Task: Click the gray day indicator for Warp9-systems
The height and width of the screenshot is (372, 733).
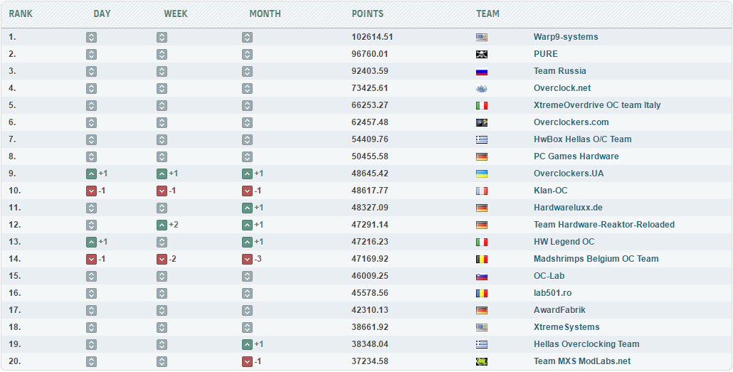Action: point(91,37)
